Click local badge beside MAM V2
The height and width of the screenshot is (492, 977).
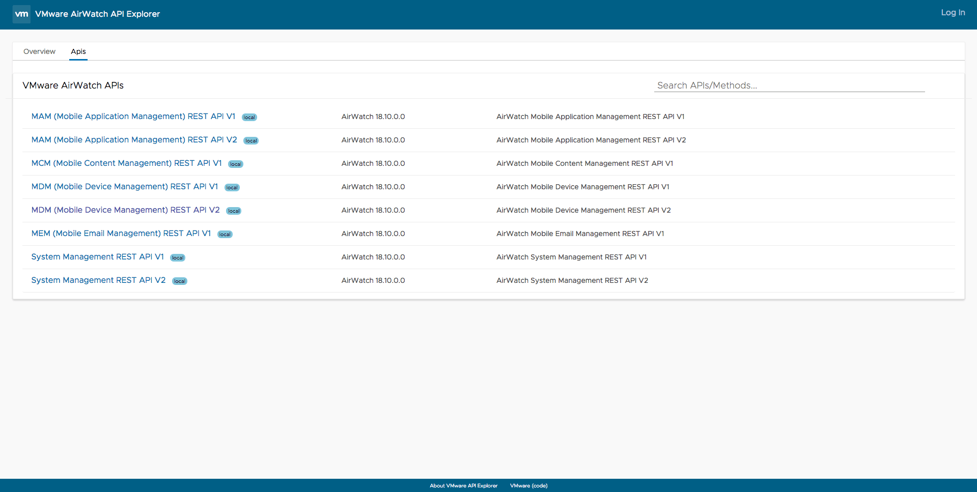point(251,141)
